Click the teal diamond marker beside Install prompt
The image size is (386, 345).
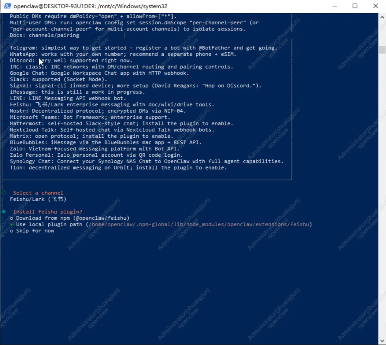click(x=4, y=212)
